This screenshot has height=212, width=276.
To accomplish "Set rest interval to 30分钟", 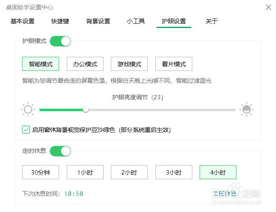I will (41, 172).
